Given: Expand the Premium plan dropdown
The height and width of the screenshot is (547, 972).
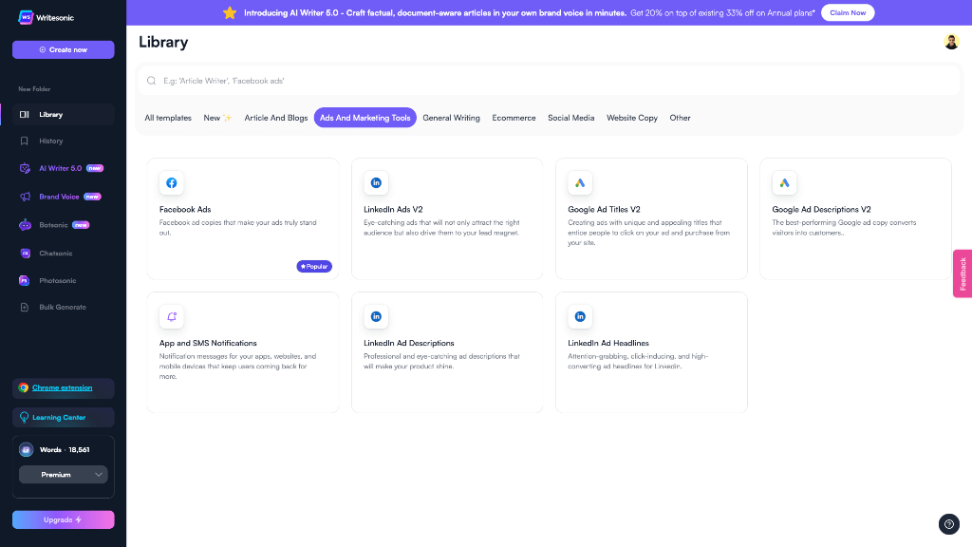Looking at the screenshot, I should 64,475.
